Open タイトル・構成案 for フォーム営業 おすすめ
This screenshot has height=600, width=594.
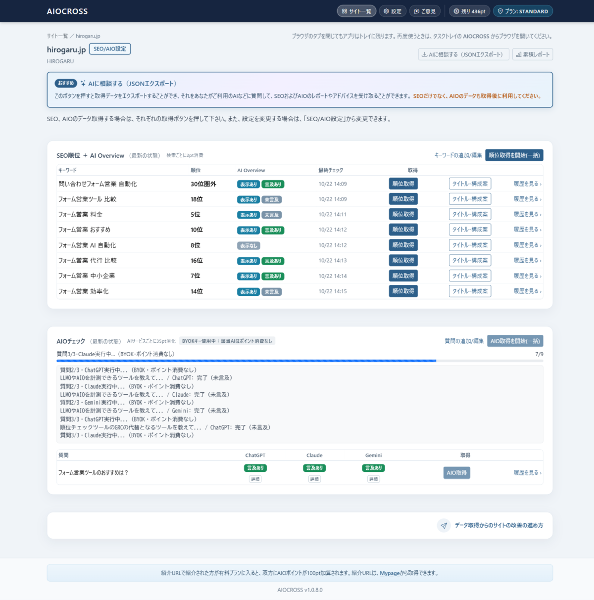point(470,230)
